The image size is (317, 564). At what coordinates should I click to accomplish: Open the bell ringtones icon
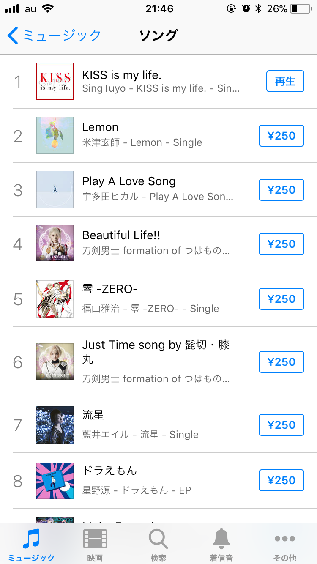click(221, 539)
